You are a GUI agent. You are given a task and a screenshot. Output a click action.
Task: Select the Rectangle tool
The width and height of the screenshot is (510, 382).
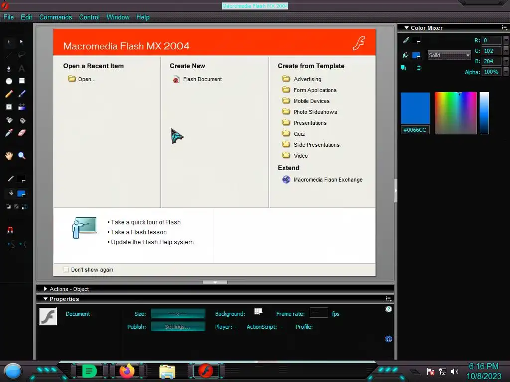click(21, 81)
